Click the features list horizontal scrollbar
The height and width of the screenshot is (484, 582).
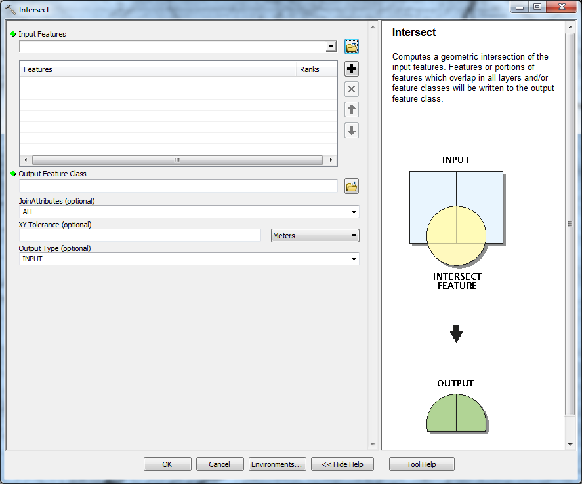coord(177,160)
